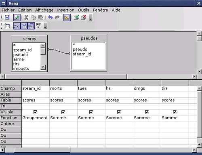Select 'arme' field in scores table
Viewport: 202px width, 155px height.
[19, 59]
